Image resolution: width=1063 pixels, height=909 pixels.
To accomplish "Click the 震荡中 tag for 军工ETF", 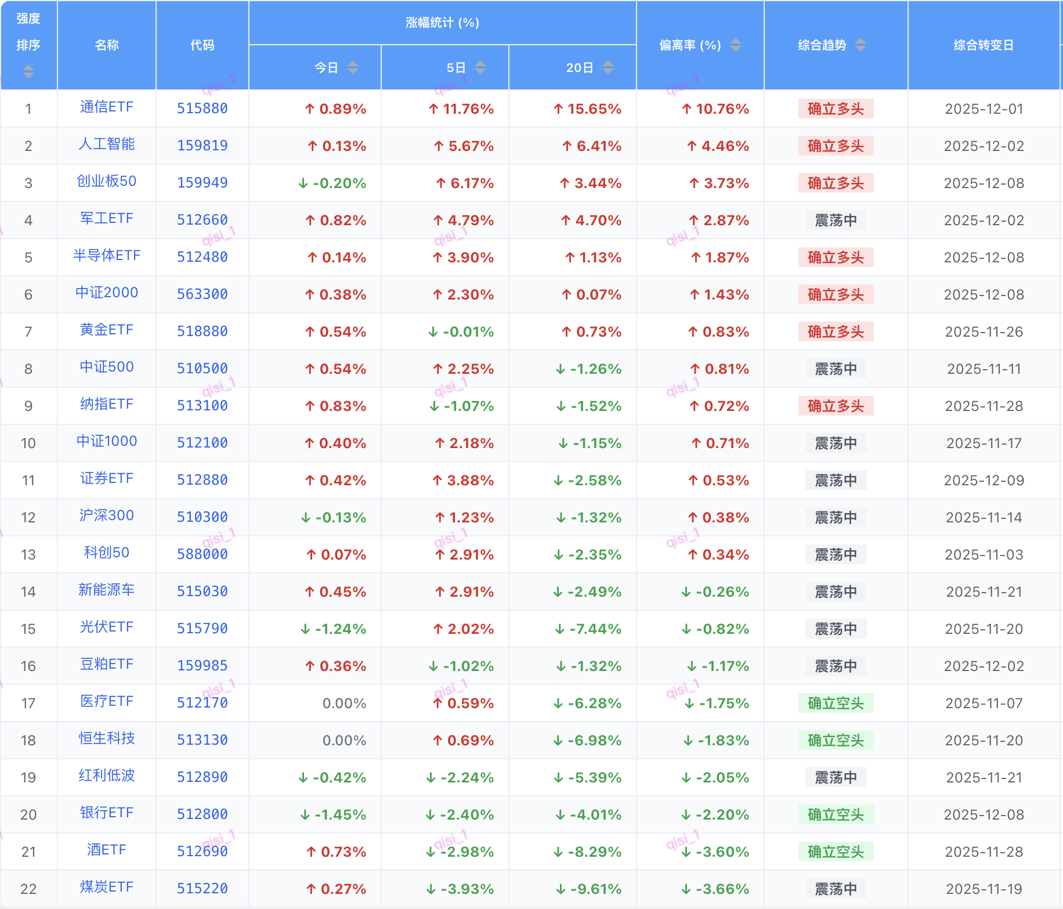I will tap(836, 220).
